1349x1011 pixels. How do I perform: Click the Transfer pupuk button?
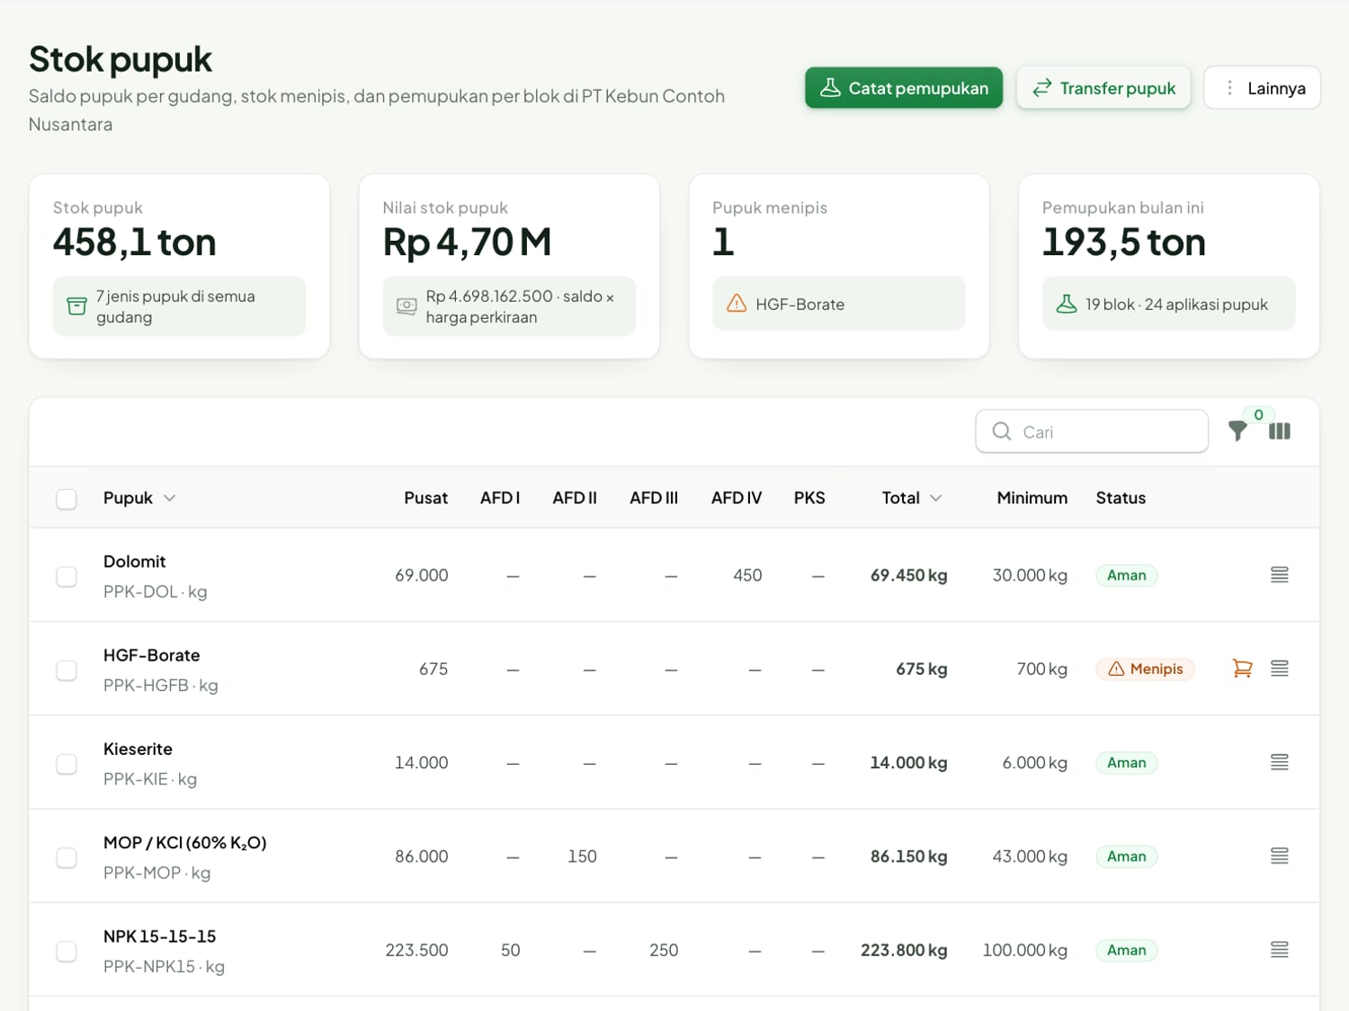click(x=1103, y=88)
